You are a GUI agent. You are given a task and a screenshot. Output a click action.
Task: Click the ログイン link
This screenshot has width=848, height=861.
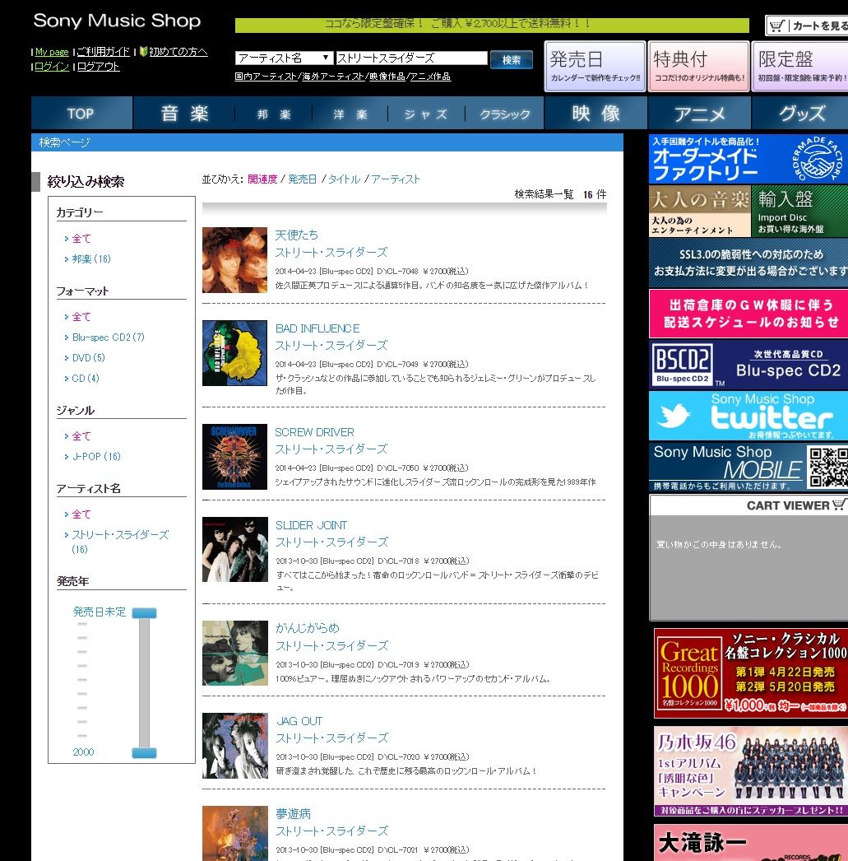[52, 67]
